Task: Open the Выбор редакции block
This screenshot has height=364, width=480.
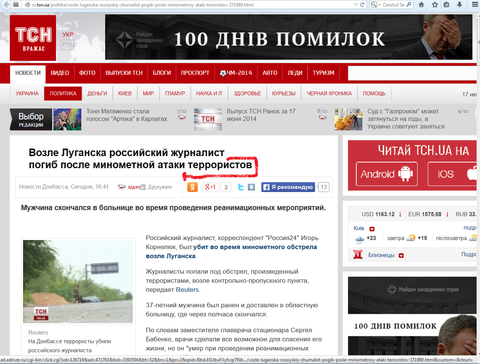Action: (x=31, y=119)
